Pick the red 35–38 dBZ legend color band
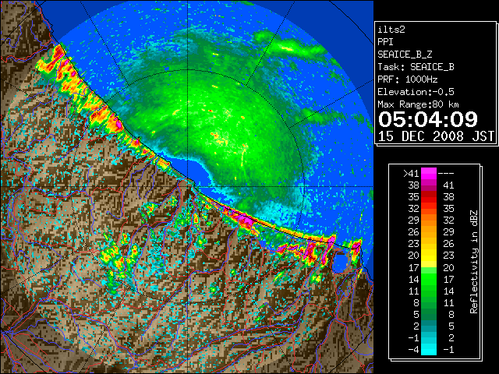This screenshot has height=374, width=499. 429,197
